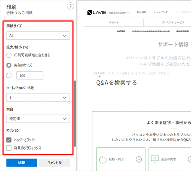
Task: Open the 用紙サイズ A4 dropdown
Action: pos(38,35)
